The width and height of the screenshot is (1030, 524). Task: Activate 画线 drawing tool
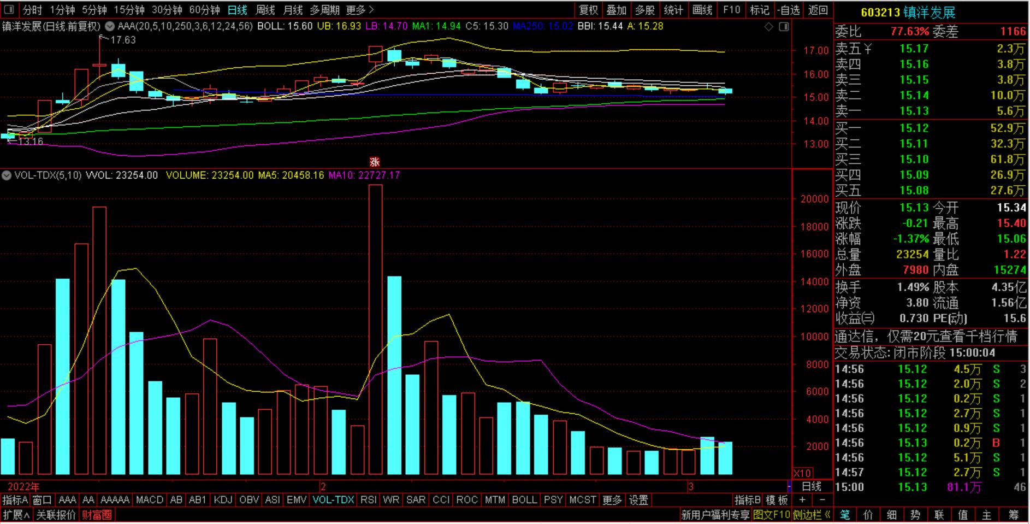pos(702,10)
